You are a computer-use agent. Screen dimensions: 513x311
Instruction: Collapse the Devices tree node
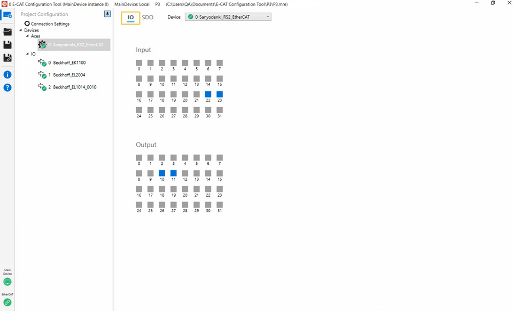coord(21,30)
